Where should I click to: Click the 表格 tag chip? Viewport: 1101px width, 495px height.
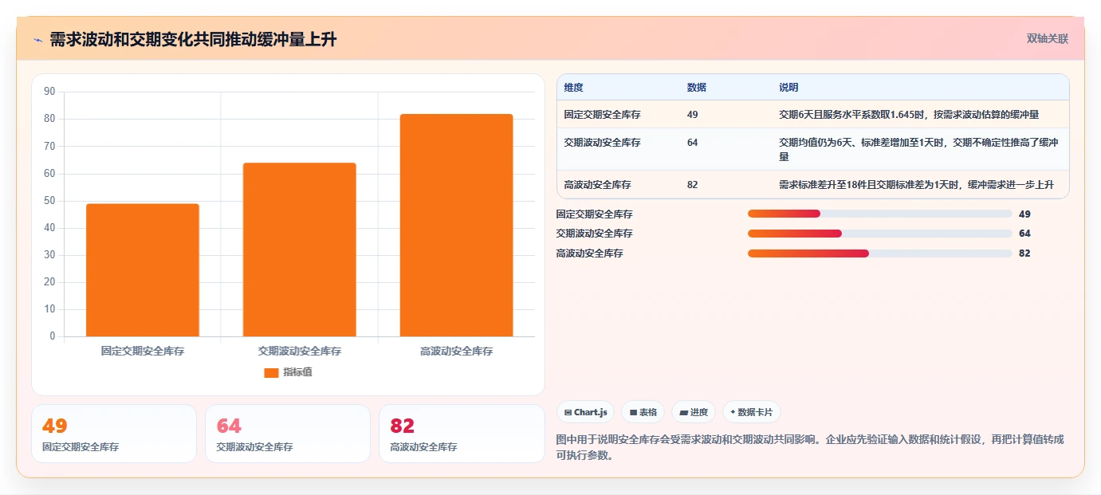pyautogui.click(x=643, y=412)
